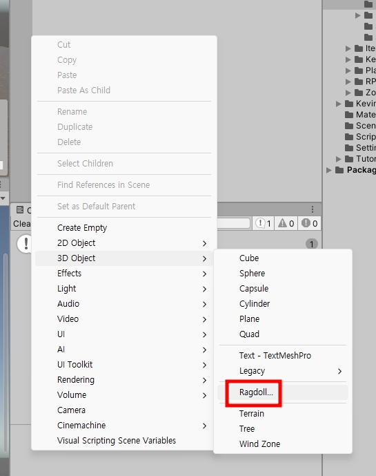Expand the Ke folder arrow
376x476 pixels.
pos(348,59)
